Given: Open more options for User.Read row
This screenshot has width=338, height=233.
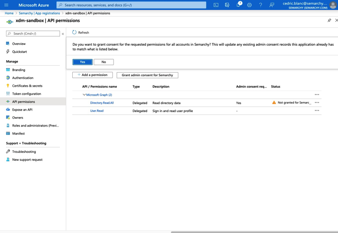Looking at the screenshot, I should click(x=317, y=111).
